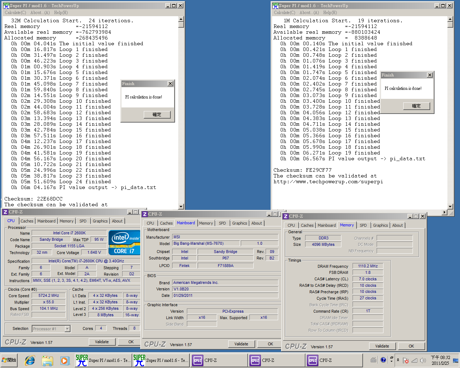Click the memory Size value 4096 MBytes
This screenshot has height=368, width=460.
pos(323,245)
